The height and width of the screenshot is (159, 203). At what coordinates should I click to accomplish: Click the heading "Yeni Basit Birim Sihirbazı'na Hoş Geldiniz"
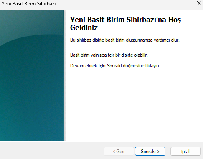pos(125,23)
